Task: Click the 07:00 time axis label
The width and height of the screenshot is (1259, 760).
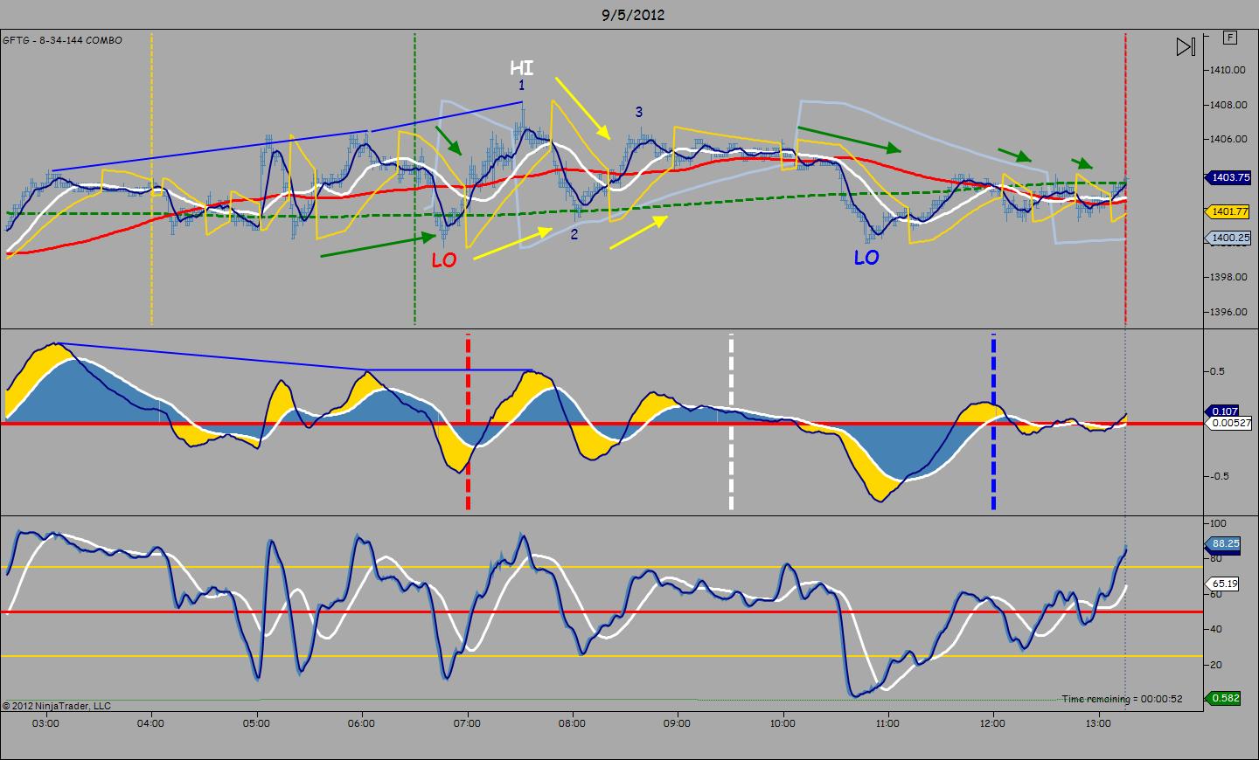Action: (x=467, y=723)
